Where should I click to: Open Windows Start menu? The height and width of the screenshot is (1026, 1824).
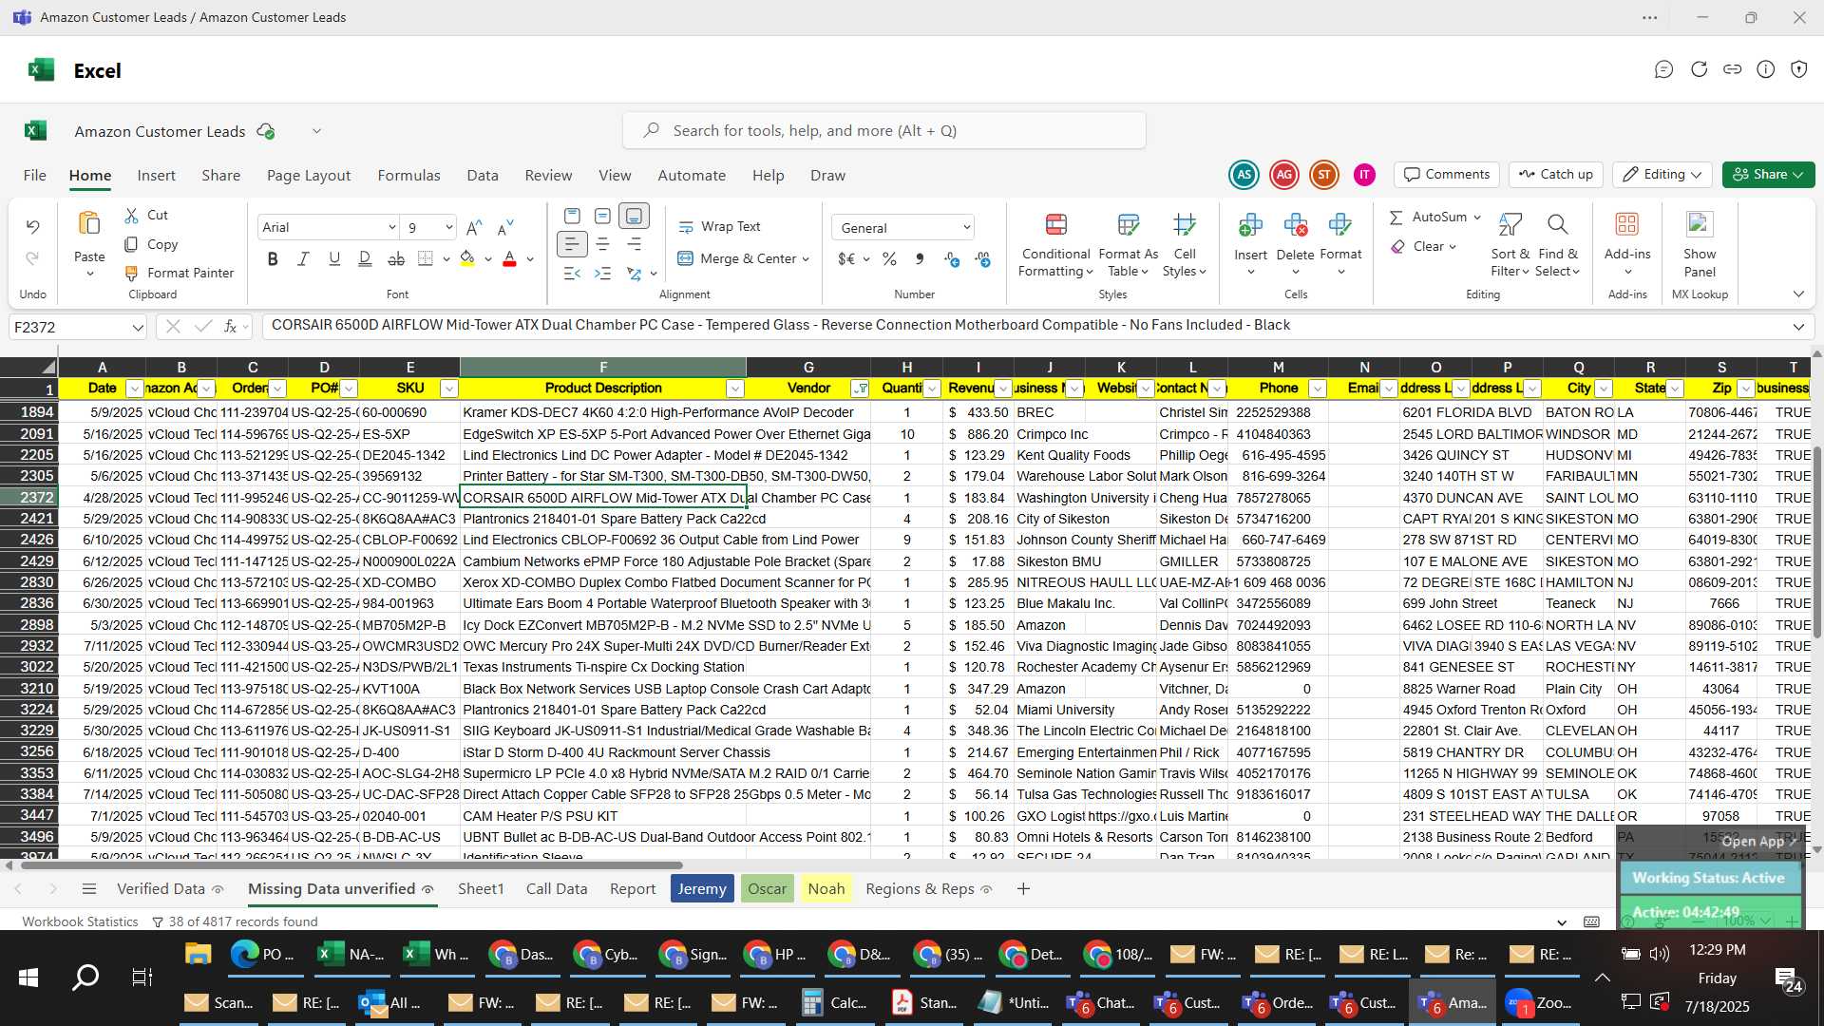coord(28,978)
